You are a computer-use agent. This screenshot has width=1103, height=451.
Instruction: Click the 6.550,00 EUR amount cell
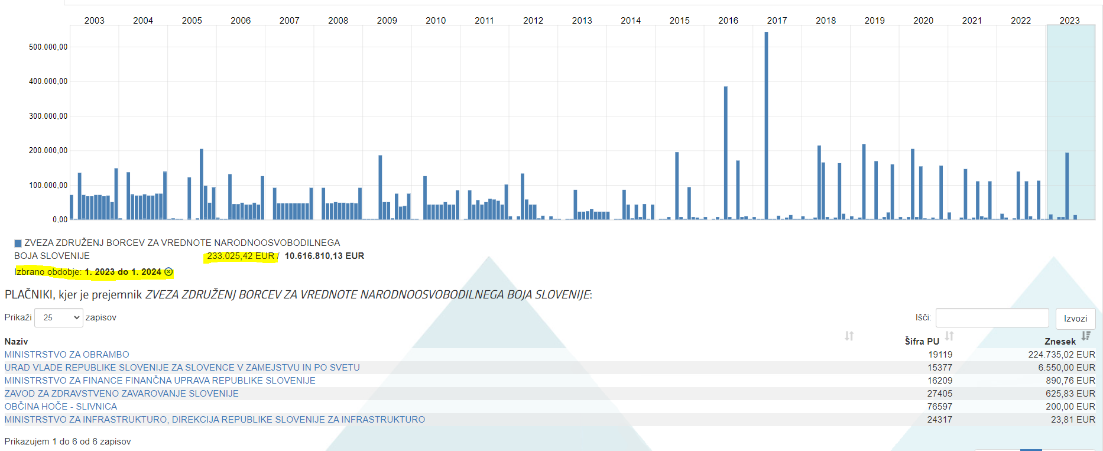click(1066, 368)
